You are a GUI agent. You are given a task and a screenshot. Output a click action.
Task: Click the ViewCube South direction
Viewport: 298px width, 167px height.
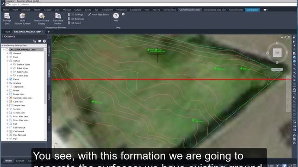pyautogui.click(x=277, y=63)
